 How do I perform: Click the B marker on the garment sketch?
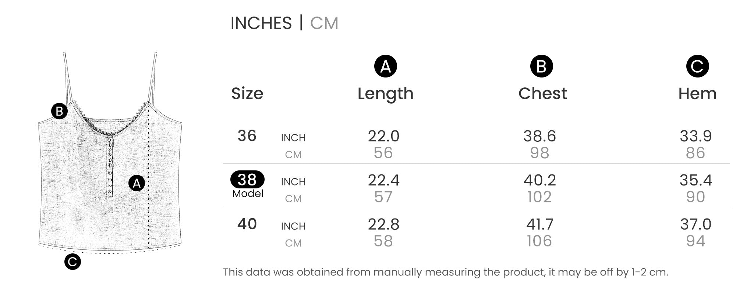click(59, 111)
